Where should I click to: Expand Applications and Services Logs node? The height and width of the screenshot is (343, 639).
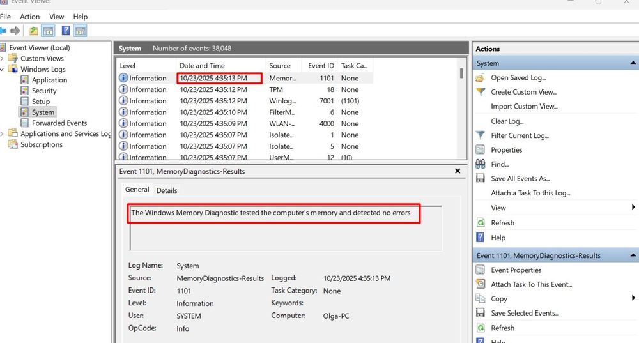(2, 133)
